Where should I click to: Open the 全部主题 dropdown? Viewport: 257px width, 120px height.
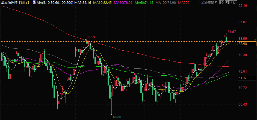click(209, 2)
